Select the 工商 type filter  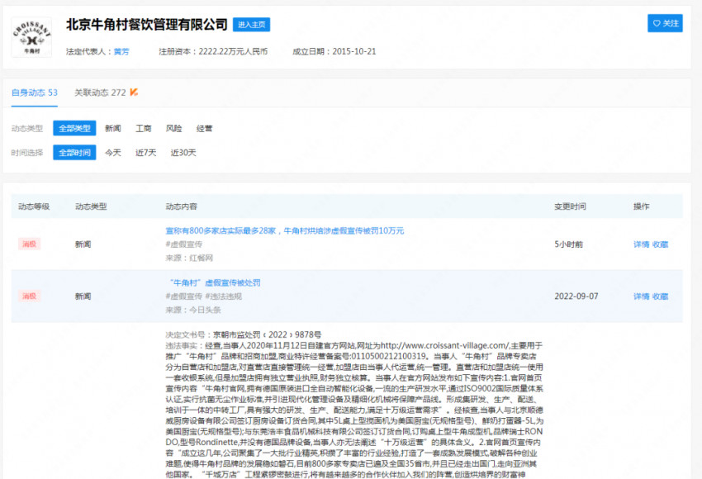[145, 128]
